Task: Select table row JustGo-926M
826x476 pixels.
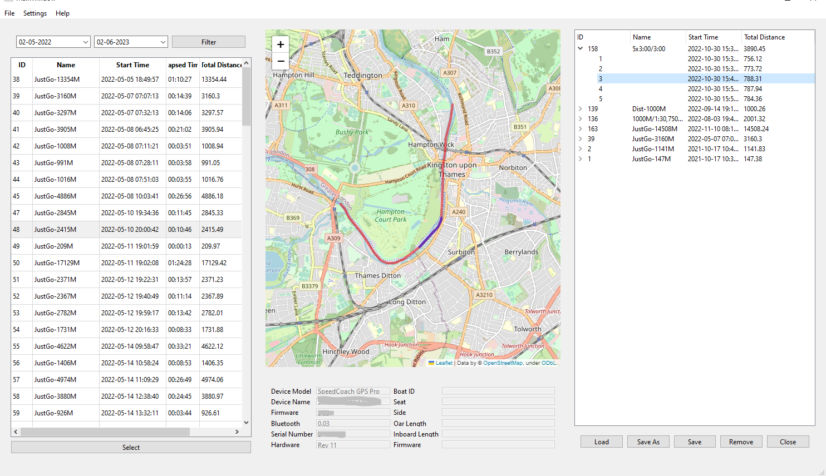Action: coord(126,413)
